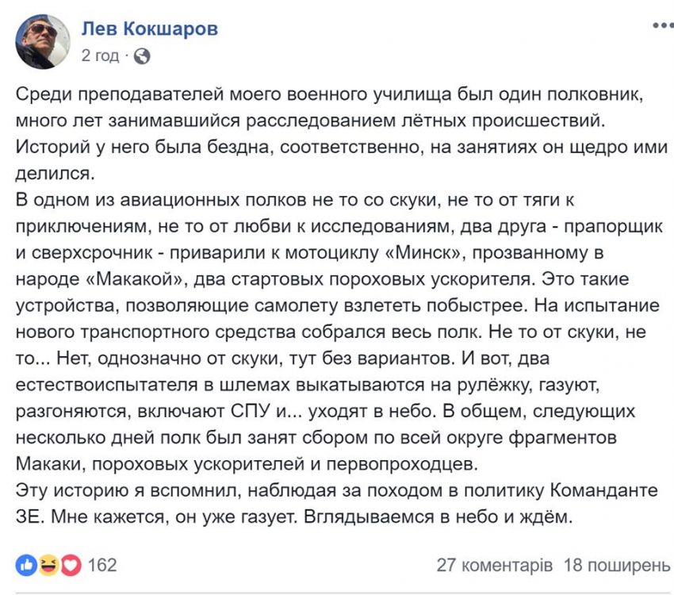Open Лев Кокшаров profile picture
The width and height of the screenshot is (674, 595).
[x=43, y=42]
